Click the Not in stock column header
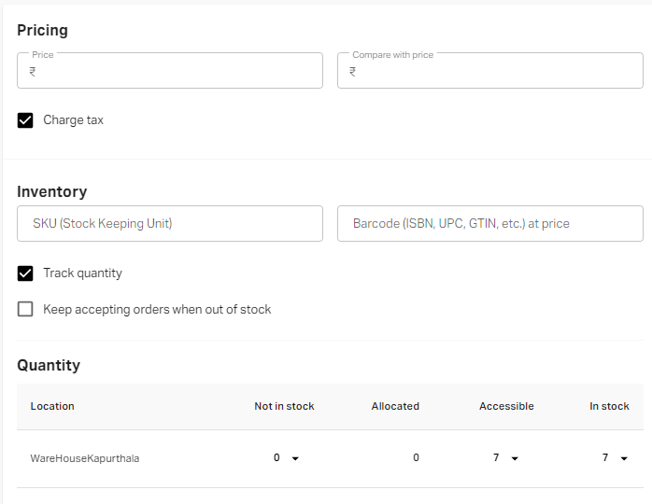 tap(284, 406)
